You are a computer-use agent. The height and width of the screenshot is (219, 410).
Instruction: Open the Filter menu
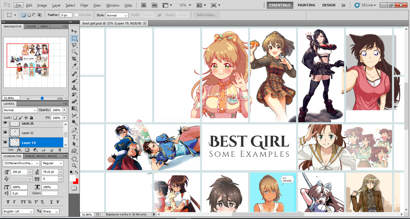[x=84, y=5]
